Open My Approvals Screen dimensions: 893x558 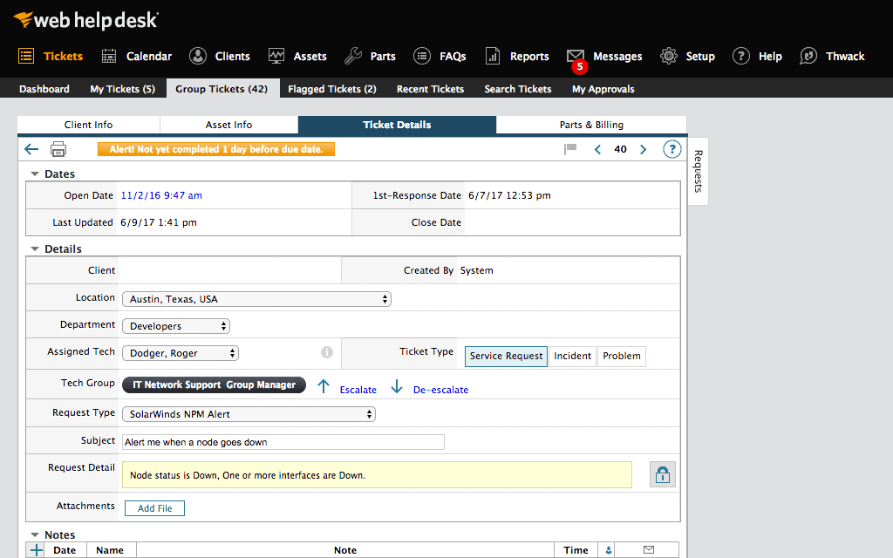[603, 89]
